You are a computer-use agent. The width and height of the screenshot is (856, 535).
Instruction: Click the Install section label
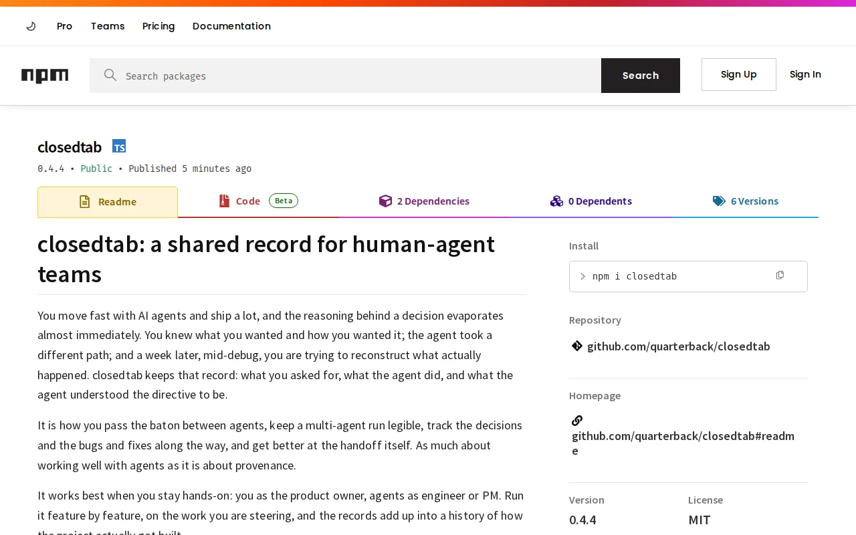tap(584, 246)
